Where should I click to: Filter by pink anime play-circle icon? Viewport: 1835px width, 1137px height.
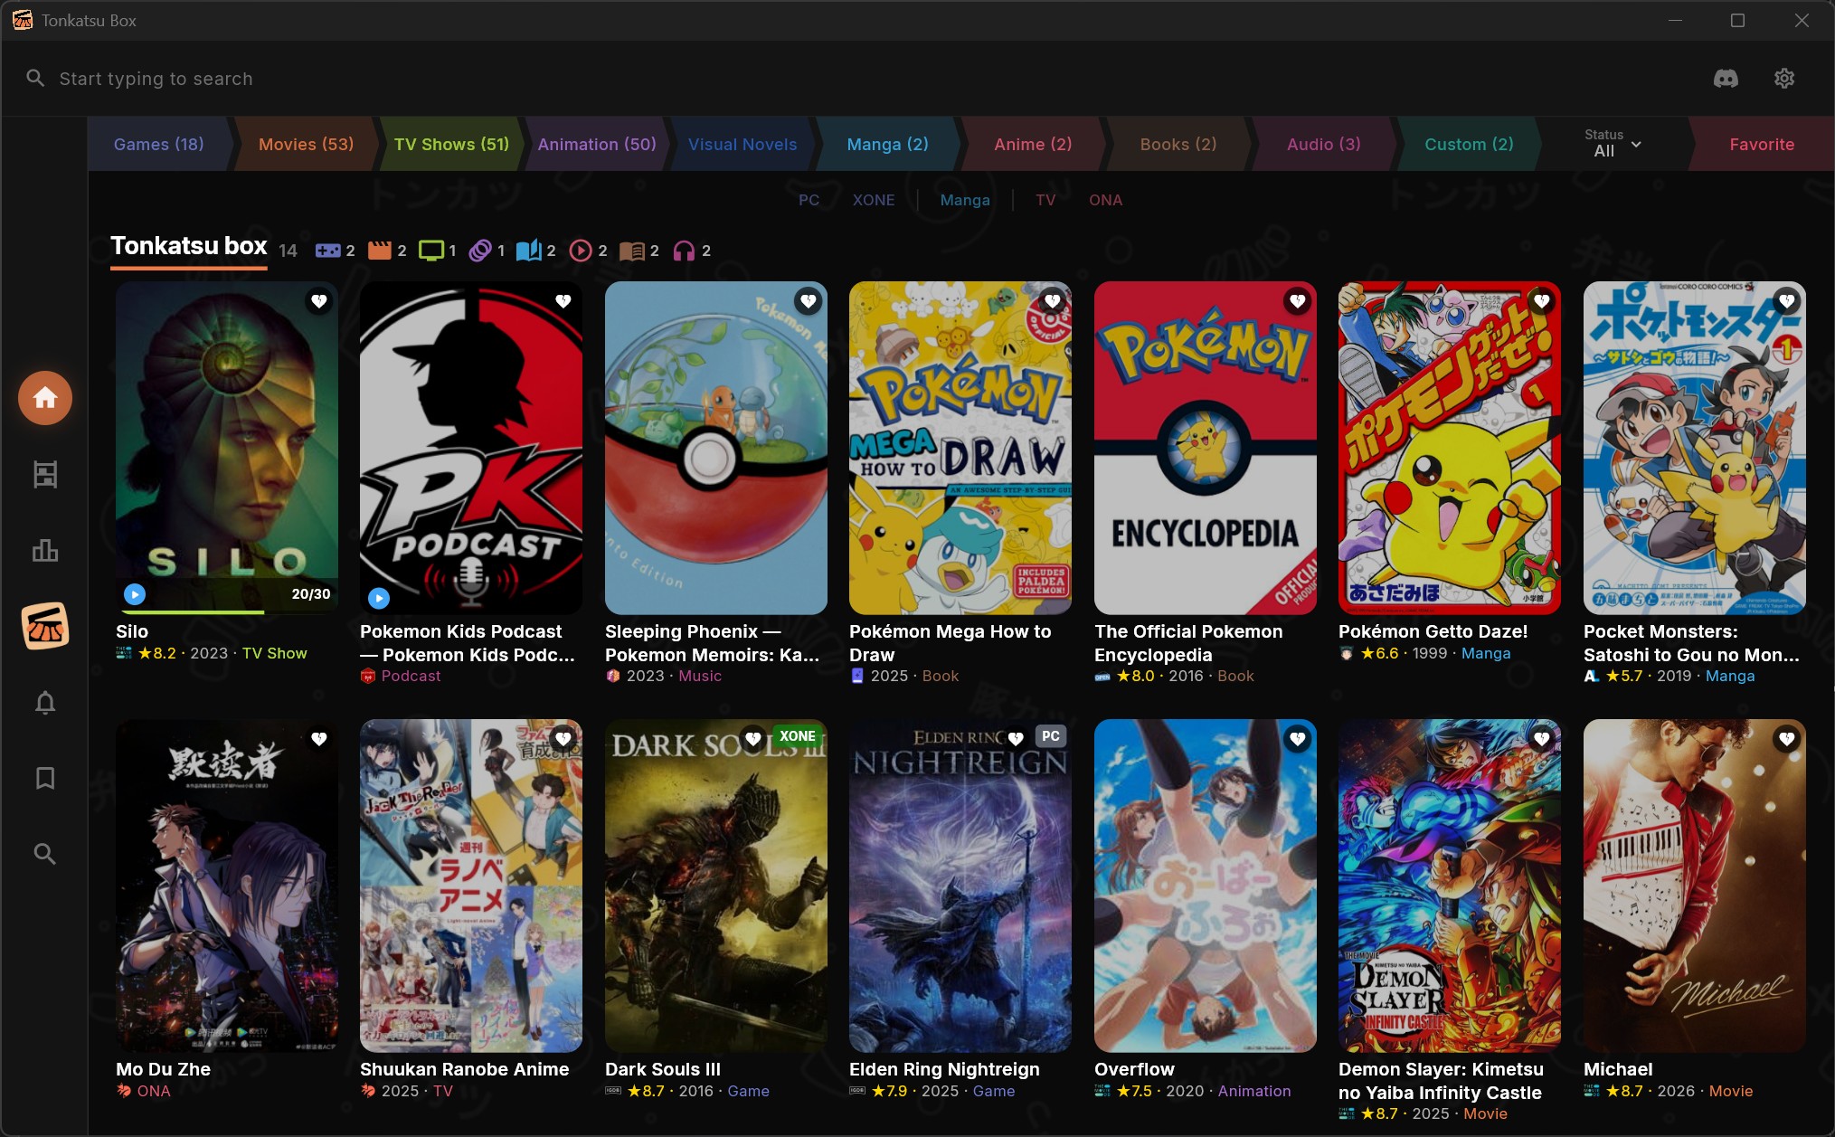coord(588,251)
